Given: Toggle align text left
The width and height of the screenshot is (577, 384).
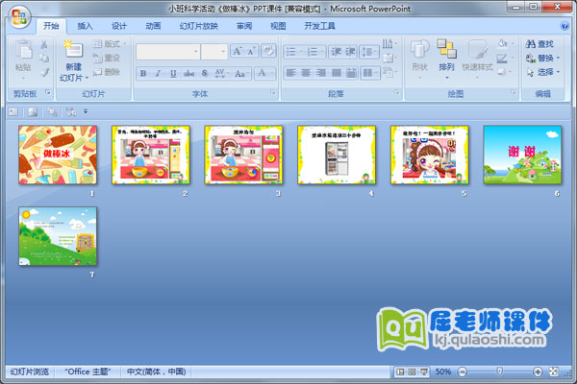Looking at the screenshot, I should pyautogui.click(x=290, y=73).
